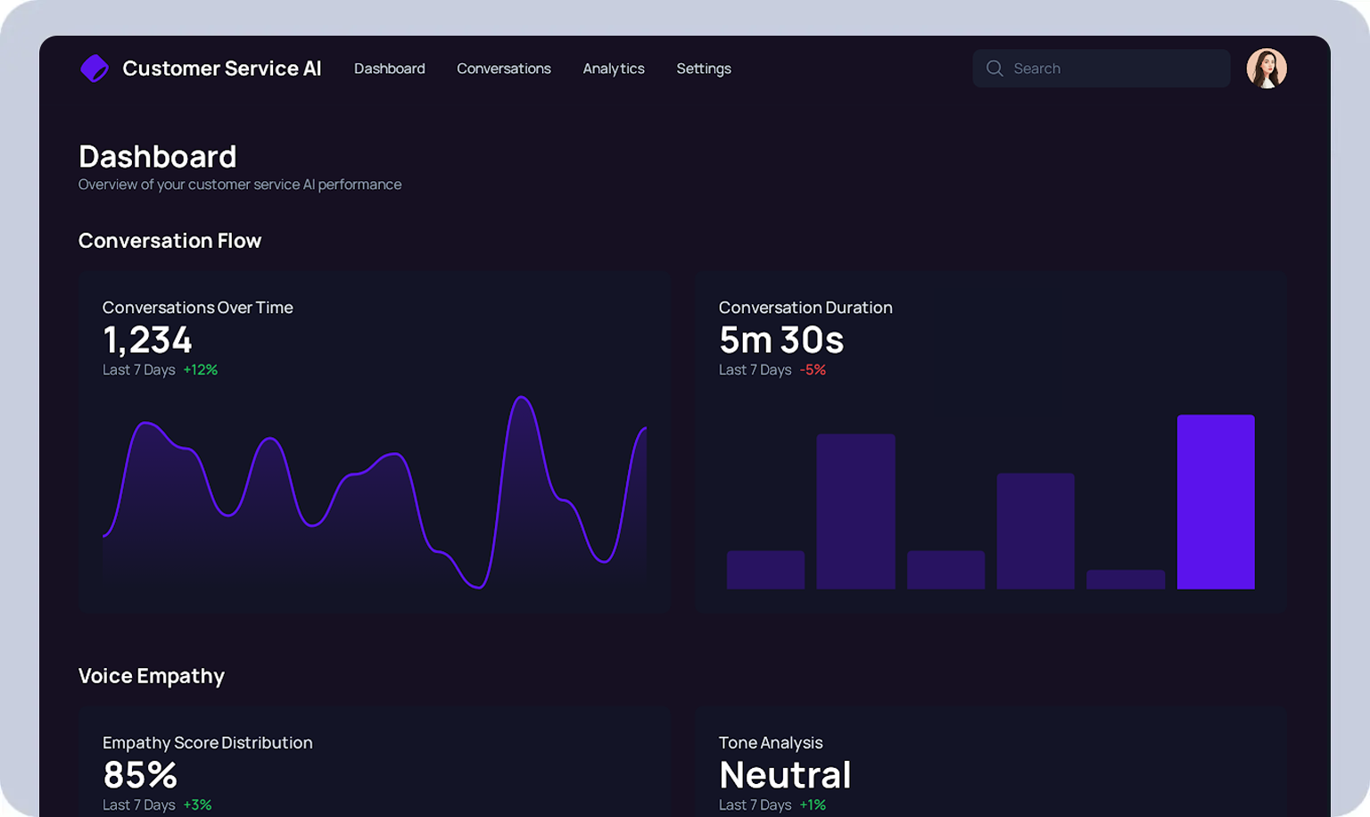
Task: Switch to the Analytics nav item
Action: 613,69
